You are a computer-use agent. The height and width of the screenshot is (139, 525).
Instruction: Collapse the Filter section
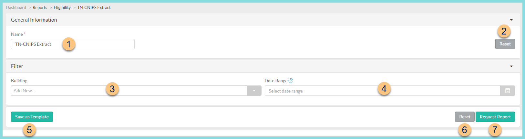[x=511, y=66]
